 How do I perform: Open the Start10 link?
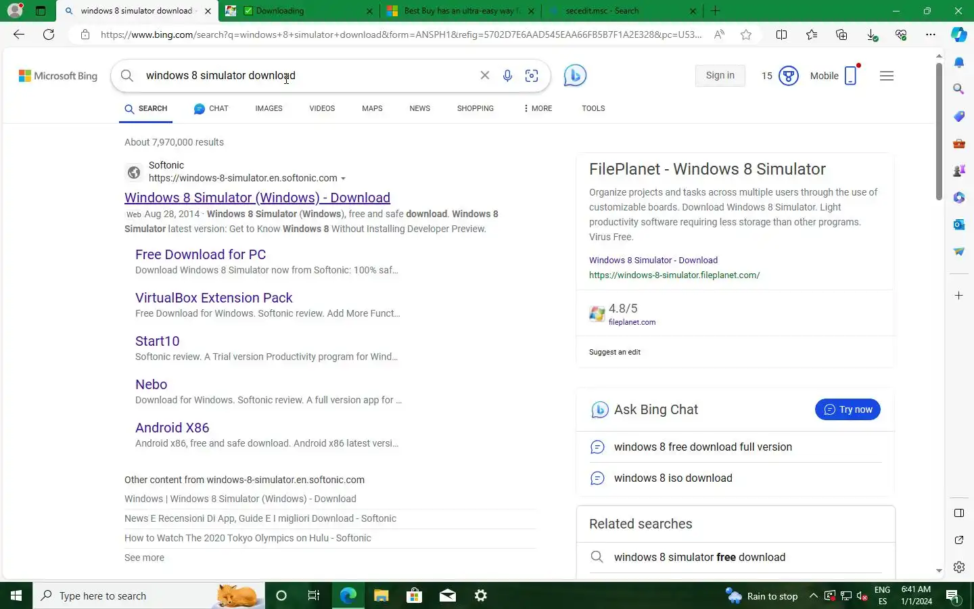(x=157, y=341)
